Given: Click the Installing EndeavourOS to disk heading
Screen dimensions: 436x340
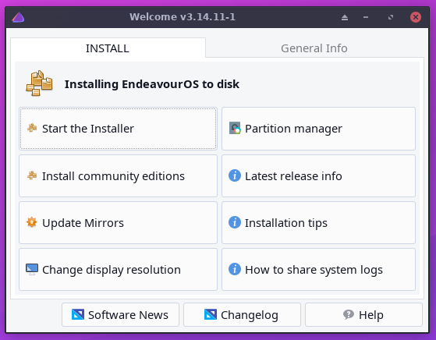Looking at the screenshot, I should coord(152,84).
